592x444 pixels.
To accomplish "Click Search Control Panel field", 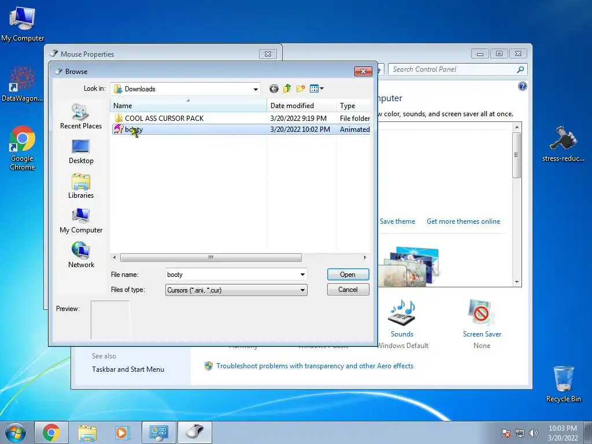I will click(453, 69).
